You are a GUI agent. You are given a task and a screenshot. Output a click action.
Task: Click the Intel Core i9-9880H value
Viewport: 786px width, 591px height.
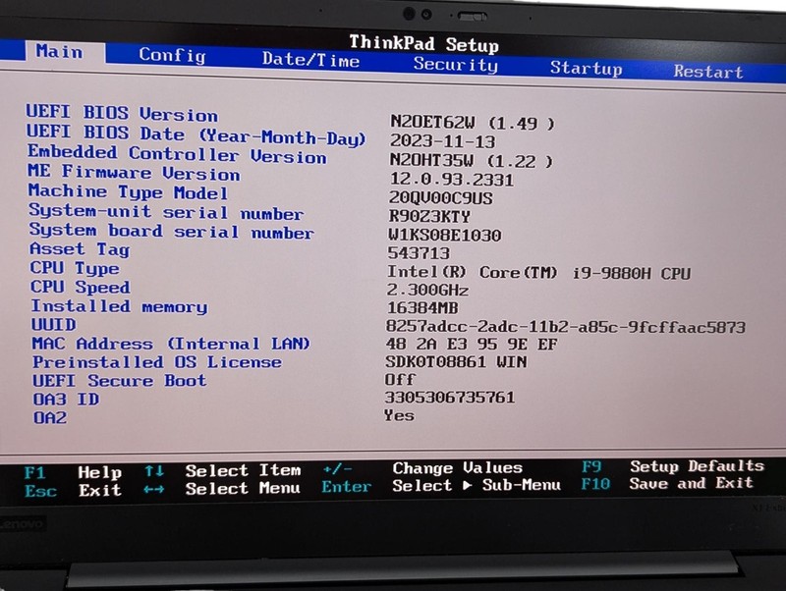coord(538,273)
